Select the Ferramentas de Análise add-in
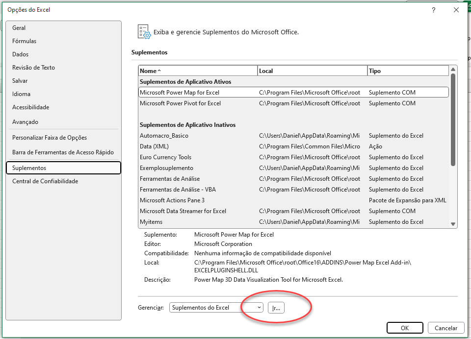This screenshot has width=471, height=339. pos(293,179)
